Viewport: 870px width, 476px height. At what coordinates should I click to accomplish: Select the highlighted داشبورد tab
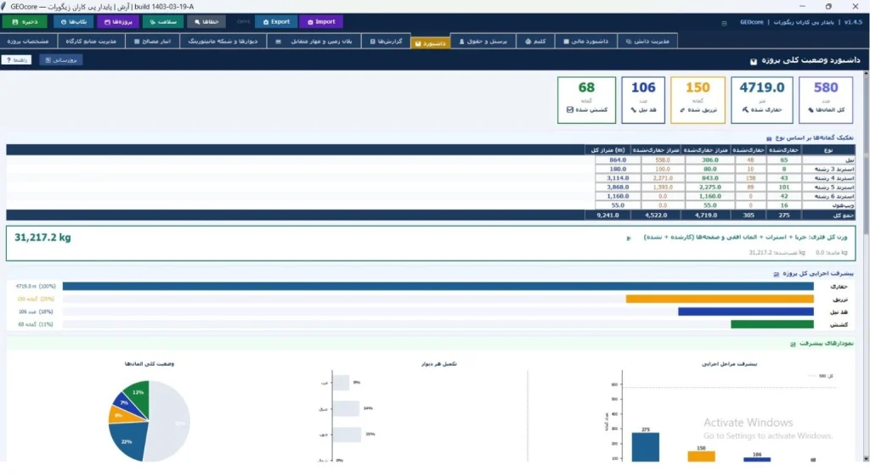(431, 42)
